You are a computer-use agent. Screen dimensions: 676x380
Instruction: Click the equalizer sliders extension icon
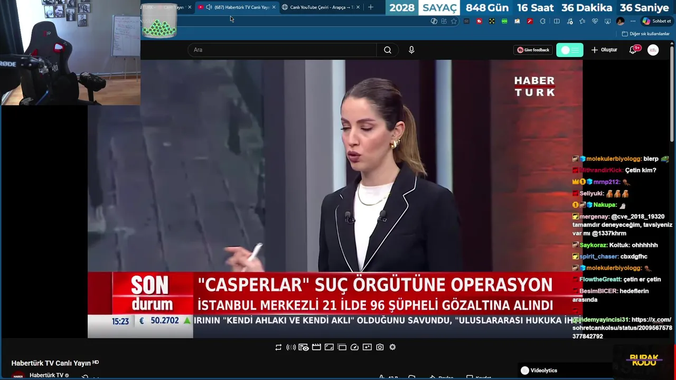[x=466, y=21]
